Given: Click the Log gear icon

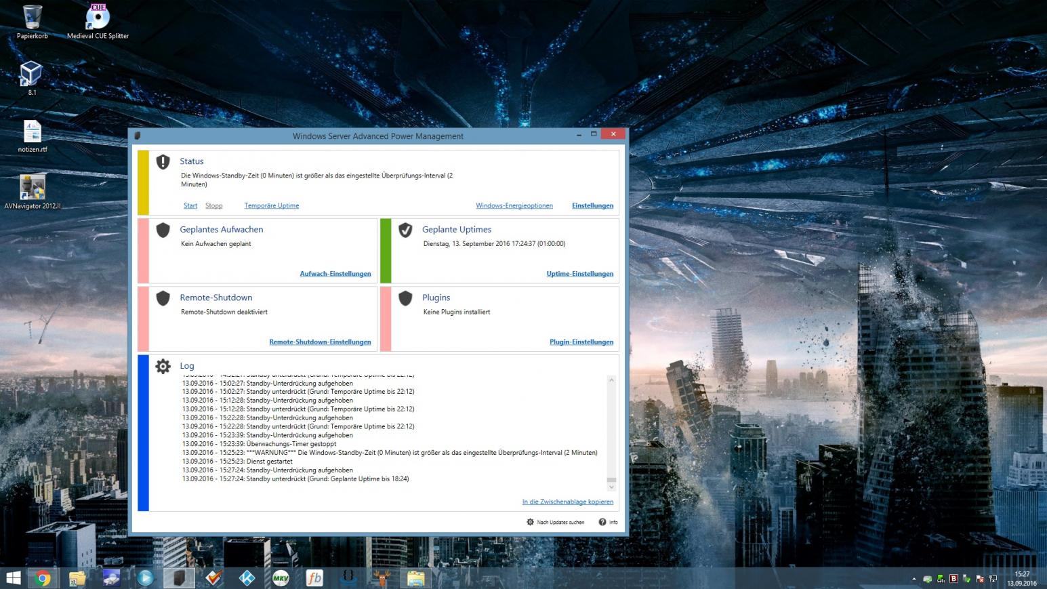Looking at the screenshot, I should [163, 366].
